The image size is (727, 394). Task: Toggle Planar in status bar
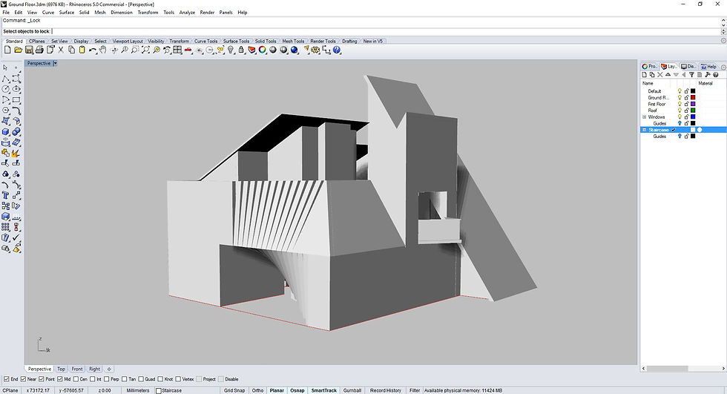277,390
